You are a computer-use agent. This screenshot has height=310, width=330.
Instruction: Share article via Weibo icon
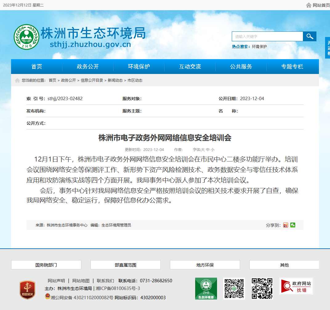(x=285, y=225)
